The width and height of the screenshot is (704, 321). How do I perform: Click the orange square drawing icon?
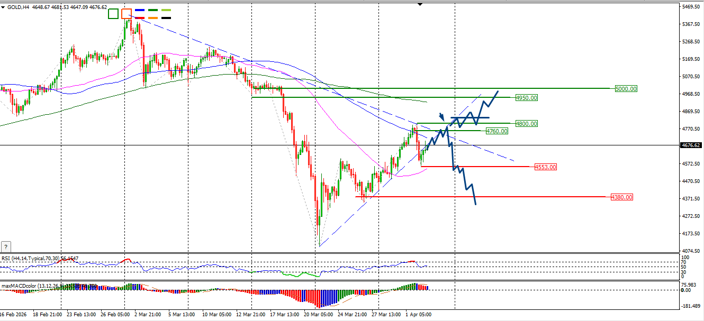[127, 14]
